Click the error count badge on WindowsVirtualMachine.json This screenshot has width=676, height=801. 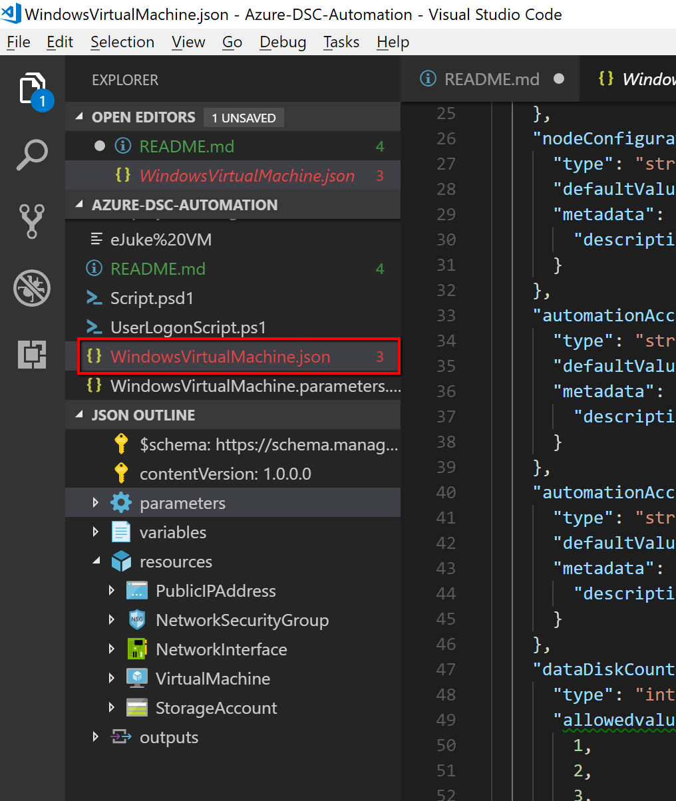[380, 357]
